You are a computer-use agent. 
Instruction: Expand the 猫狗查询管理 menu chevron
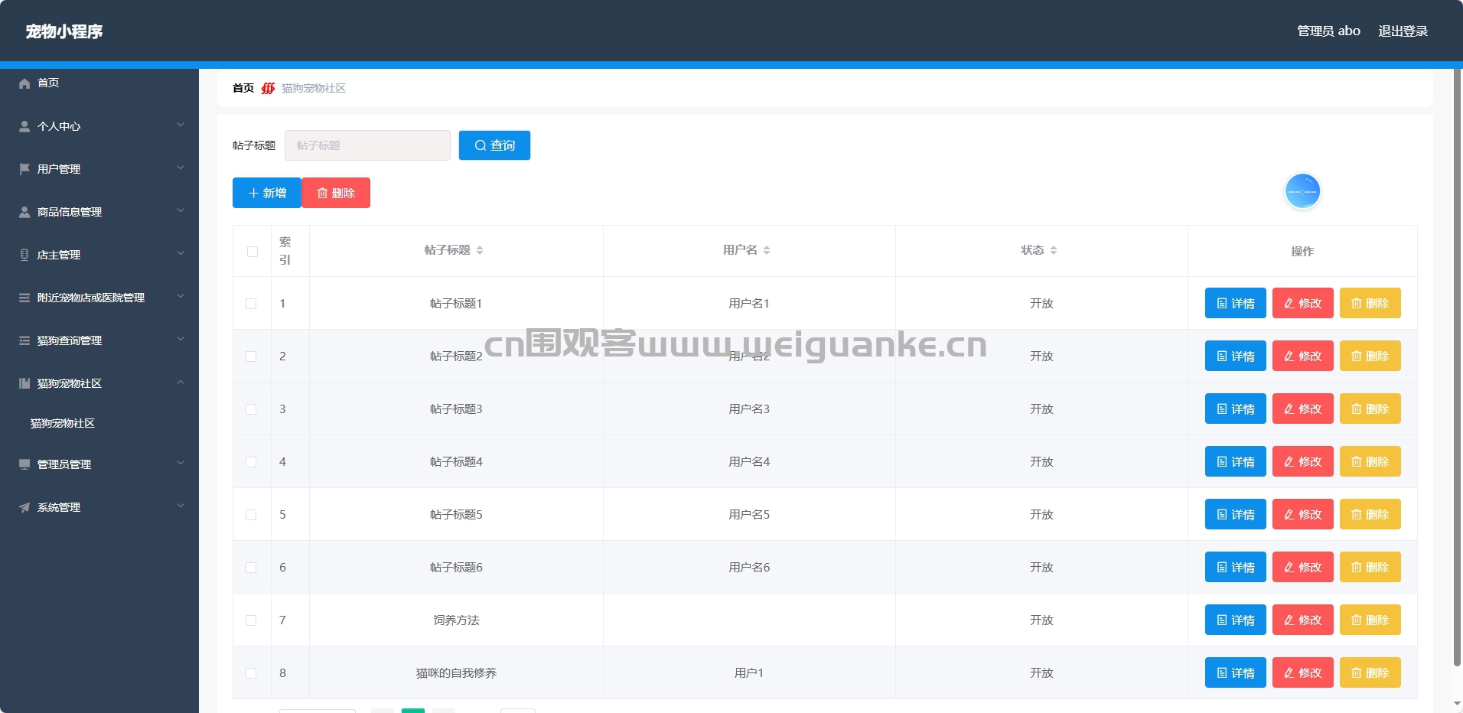(181, 339)
